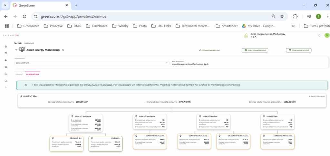Select the PRODUZI... card showing 100.0 %

coord(105,143)
